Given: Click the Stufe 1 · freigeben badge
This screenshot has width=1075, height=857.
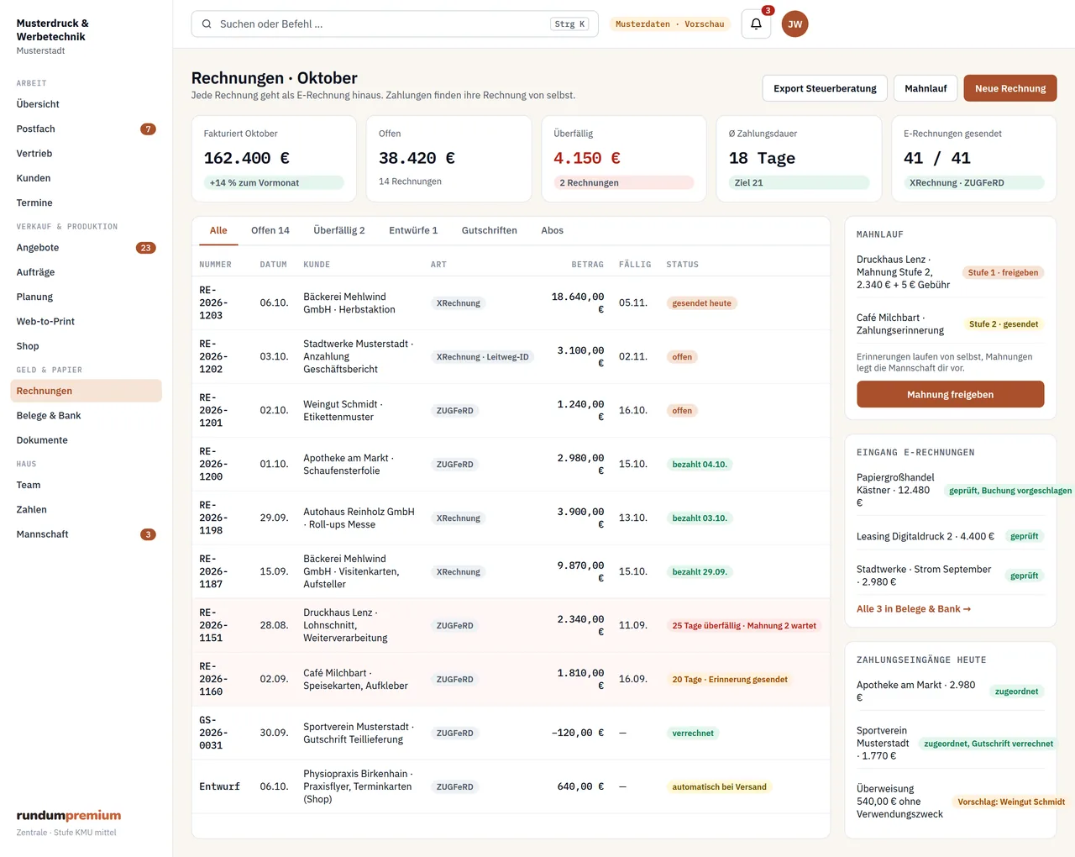Looking at the screenshot, I should [x=1003, y=272].
